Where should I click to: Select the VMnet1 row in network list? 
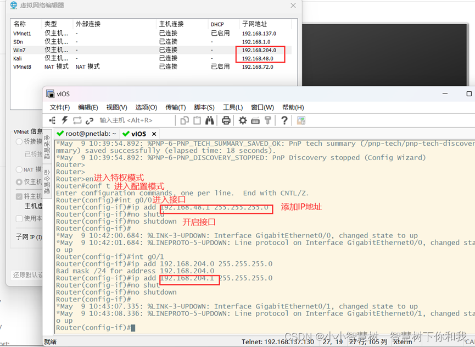(x=152, y=34)
